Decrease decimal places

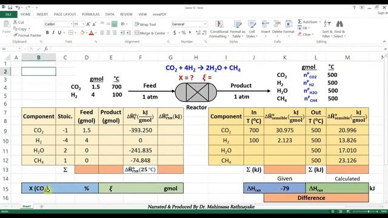(x=204, y=33)
